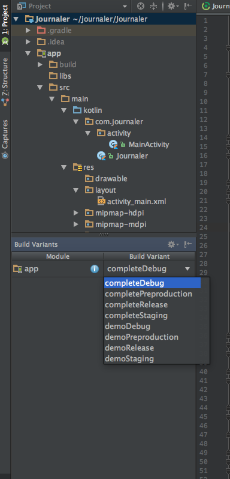The height and width of the screenshot is (479, 230).
Task: Click the Structure tool icon on sidebar
Action: click(x=5, y=102)
